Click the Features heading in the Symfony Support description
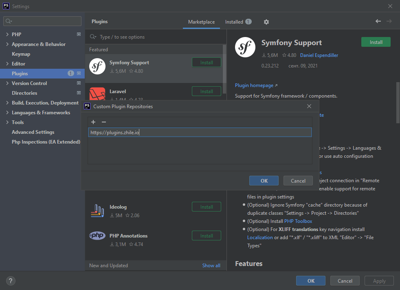 point(248,264)
